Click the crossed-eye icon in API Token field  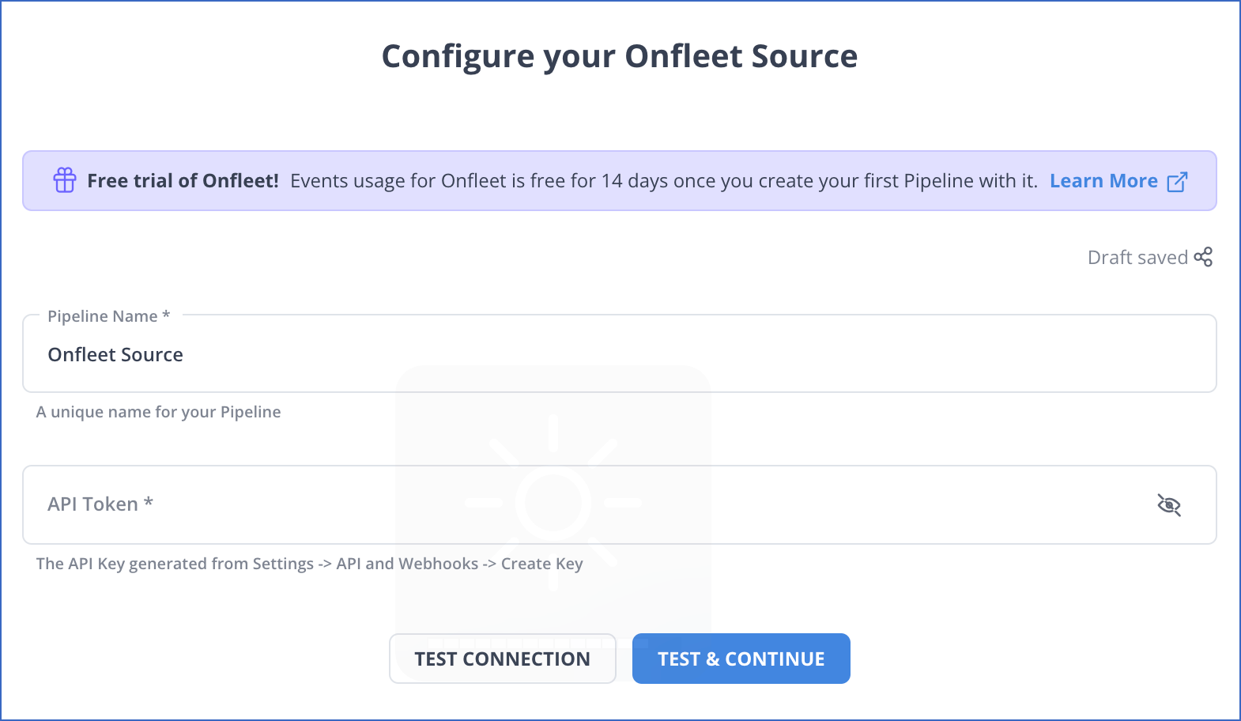point(1169,504)
